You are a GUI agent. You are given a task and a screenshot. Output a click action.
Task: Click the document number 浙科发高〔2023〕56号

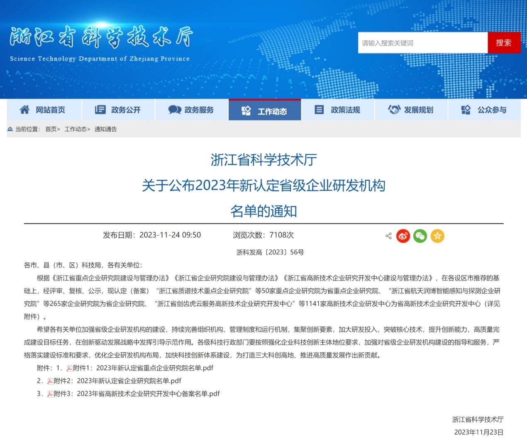pos(270,252)
